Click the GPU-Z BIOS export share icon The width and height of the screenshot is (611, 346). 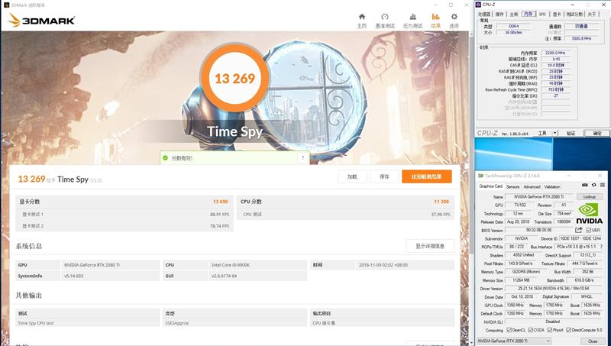pos(578,230)
